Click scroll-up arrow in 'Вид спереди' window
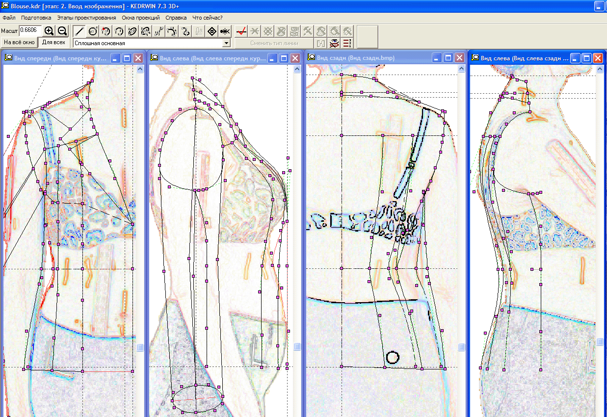 coord(140,69)
